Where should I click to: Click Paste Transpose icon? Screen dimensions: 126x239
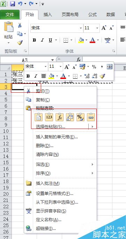(70, 117)
